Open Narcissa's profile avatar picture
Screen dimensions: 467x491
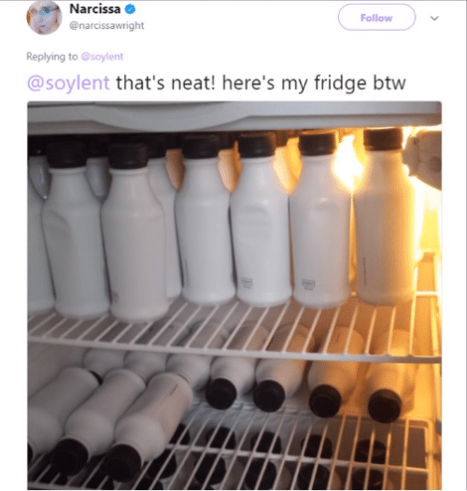[44, 18]
